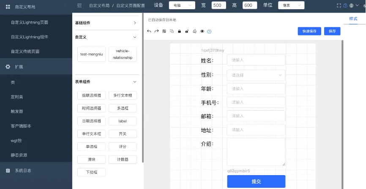Image resolution: width=366 pixels, height=189 pixels.
Task: Click the 自定义布局 grid icon
Action: (8, 7)
